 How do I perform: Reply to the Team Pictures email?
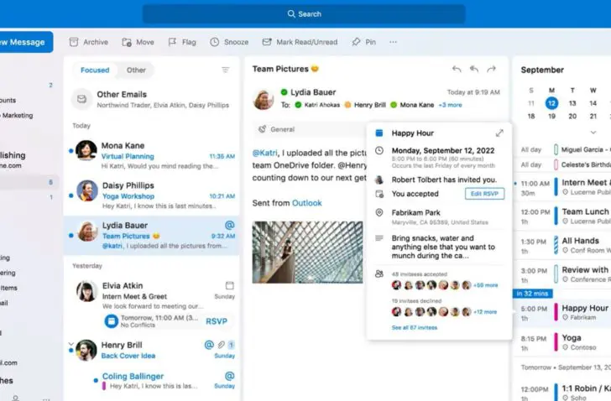coord(457,69)
